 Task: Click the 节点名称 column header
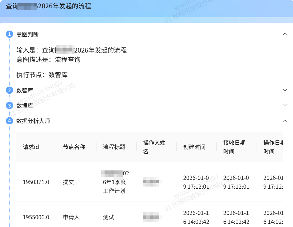coord(74,147)
